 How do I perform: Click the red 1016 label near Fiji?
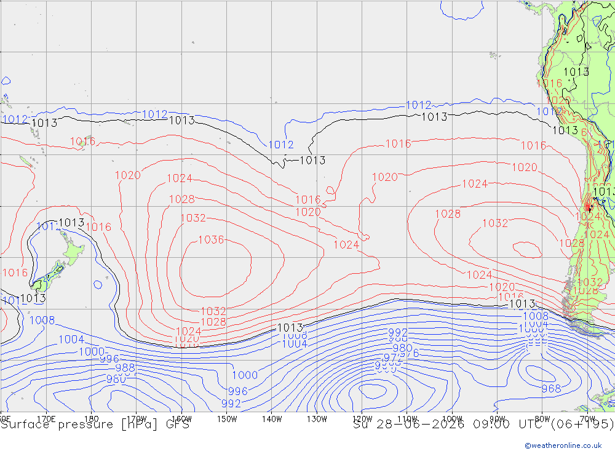(83, 142)
